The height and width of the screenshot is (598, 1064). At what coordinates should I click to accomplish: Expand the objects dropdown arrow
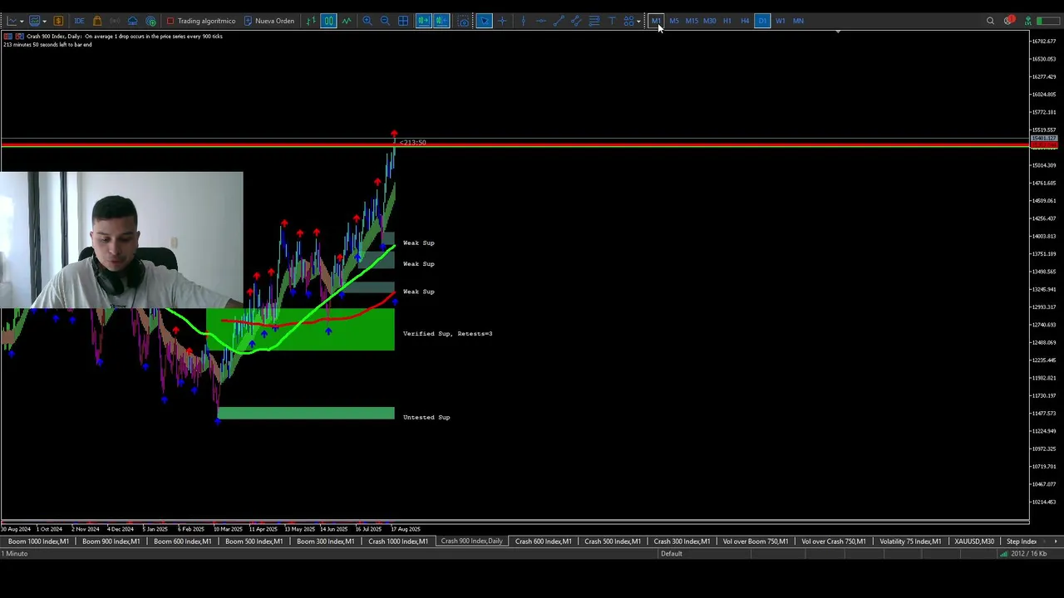click(638, 21)
